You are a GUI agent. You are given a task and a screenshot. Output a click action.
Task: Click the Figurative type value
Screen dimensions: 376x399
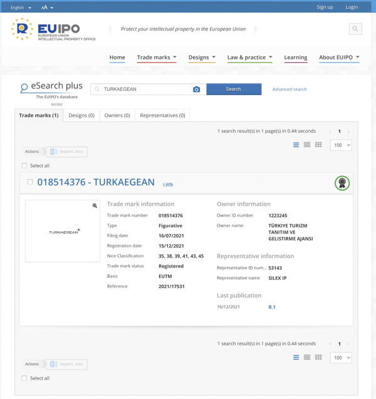point(170,226)
